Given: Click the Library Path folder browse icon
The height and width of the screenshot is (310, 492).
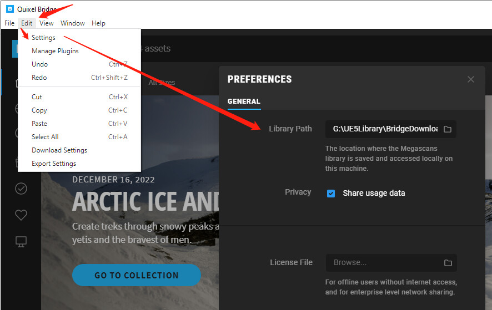Looking at the screenshot, I should point(447,129).
